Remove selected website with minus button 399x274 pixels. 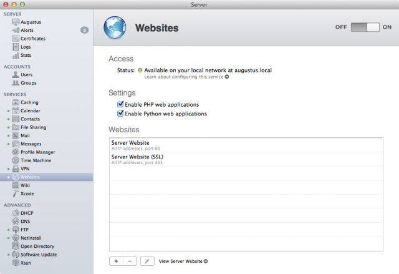130,262
